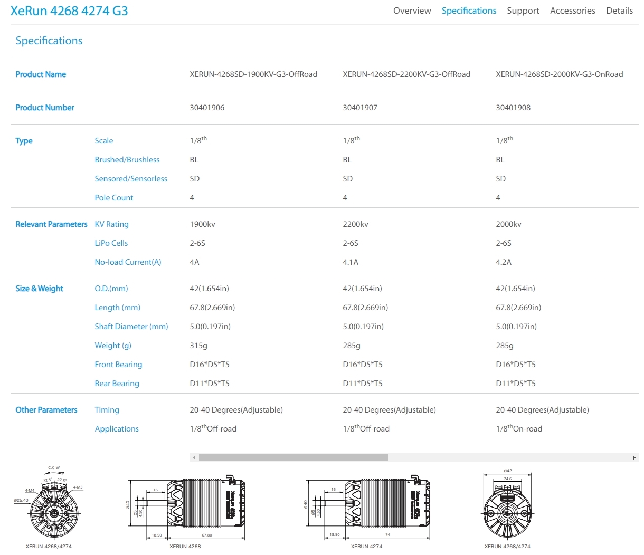Click the Size & Weight category label

pos(40,289)
